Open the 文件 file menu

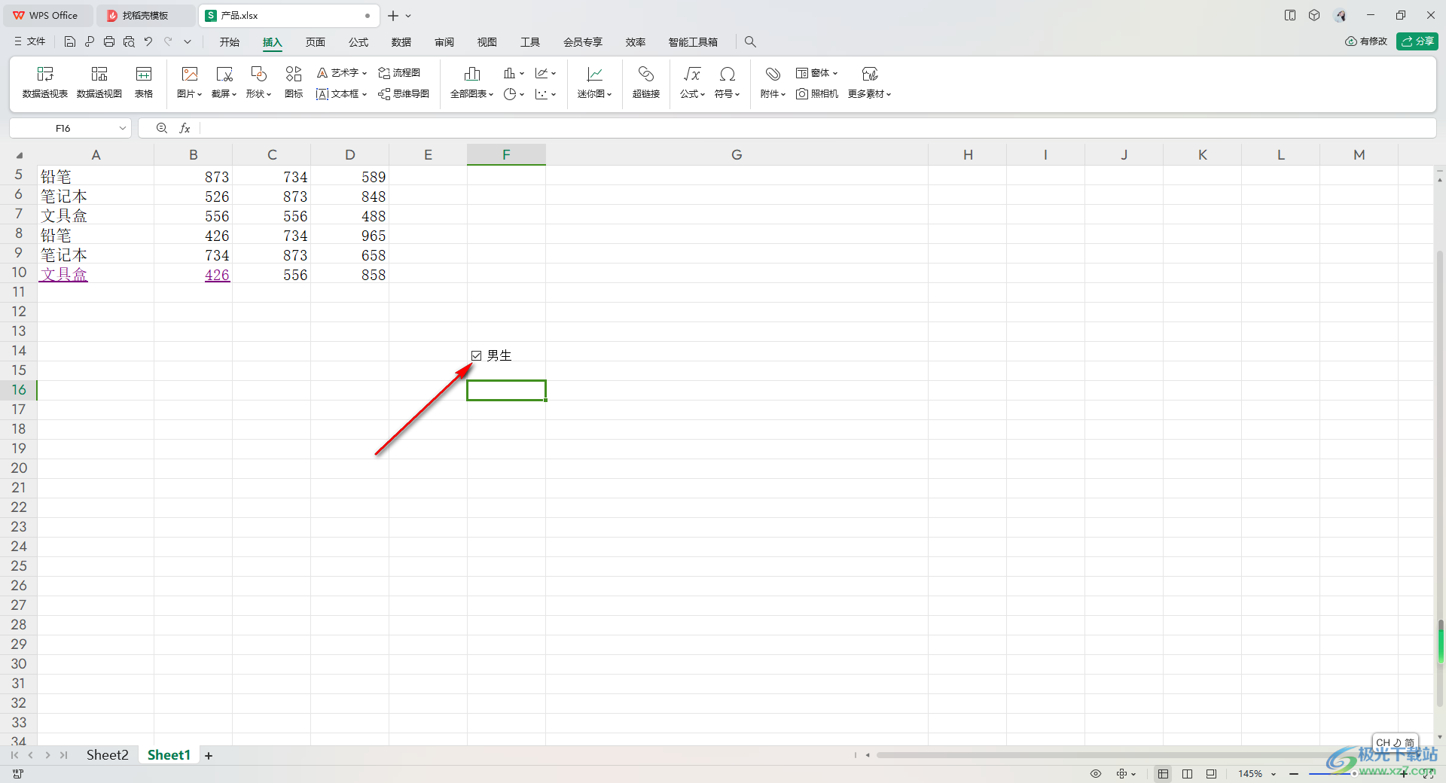tap(30, 41)
